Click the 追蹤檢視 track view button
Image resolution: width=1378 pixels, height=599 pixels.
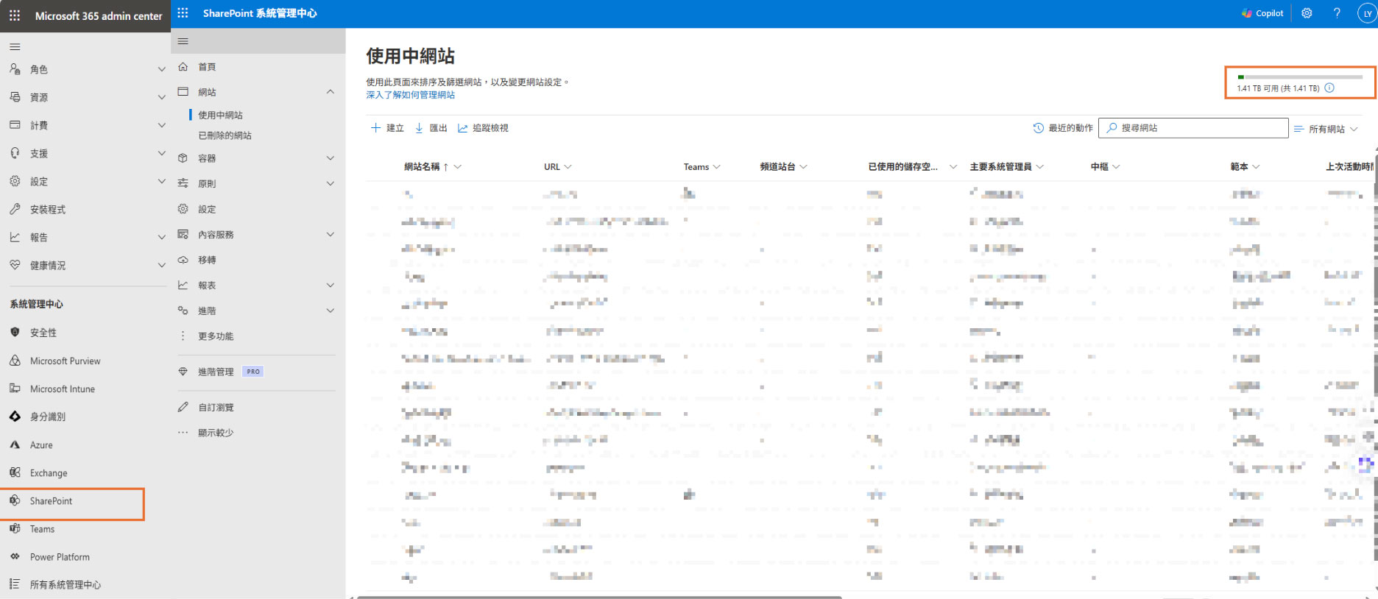[483, 128]
